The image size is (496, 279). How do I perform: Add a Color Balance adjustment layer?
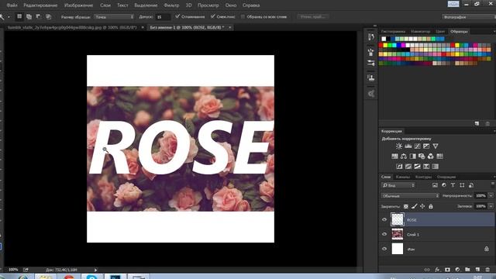coord(404,157)
